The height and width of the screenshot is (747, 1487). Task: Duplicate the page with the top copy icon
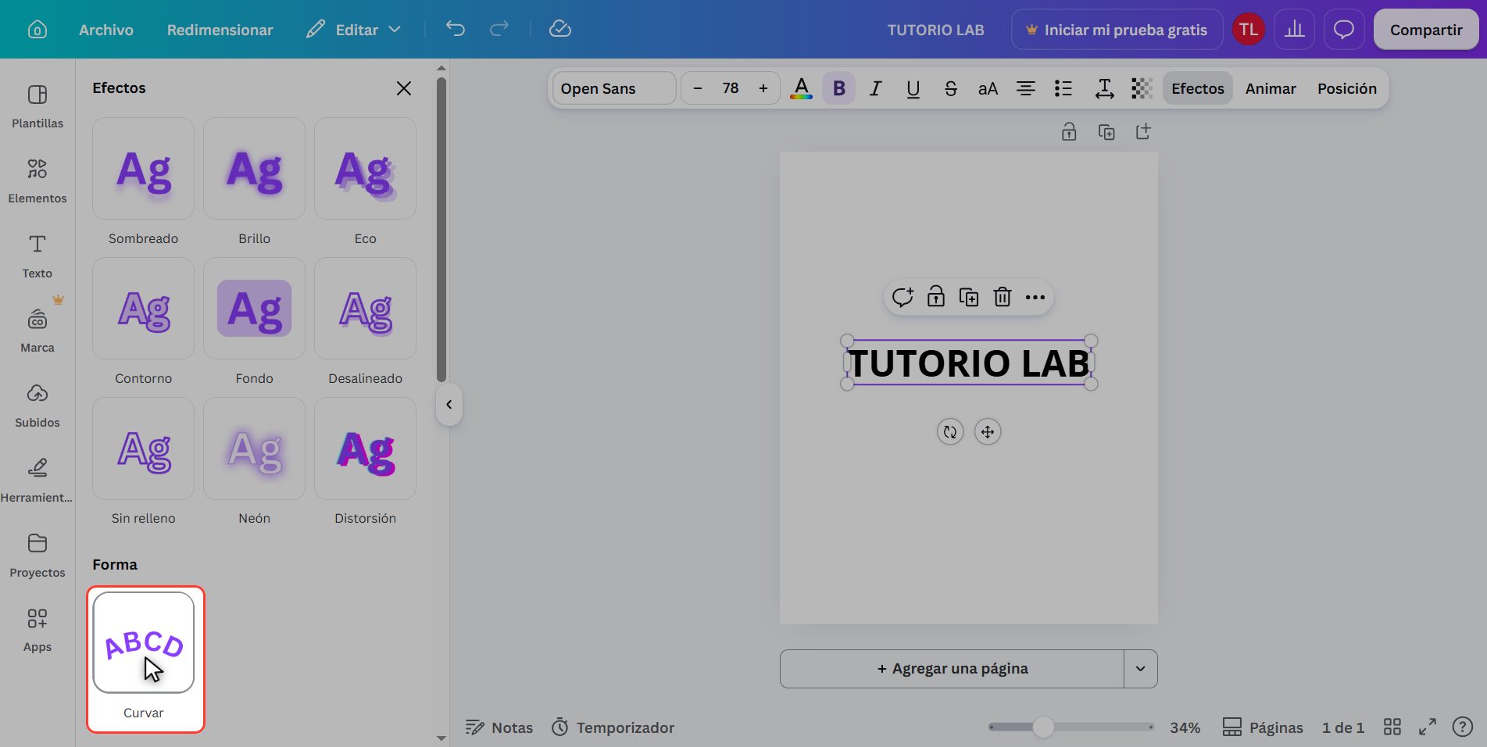click(x=1106, y=132)
